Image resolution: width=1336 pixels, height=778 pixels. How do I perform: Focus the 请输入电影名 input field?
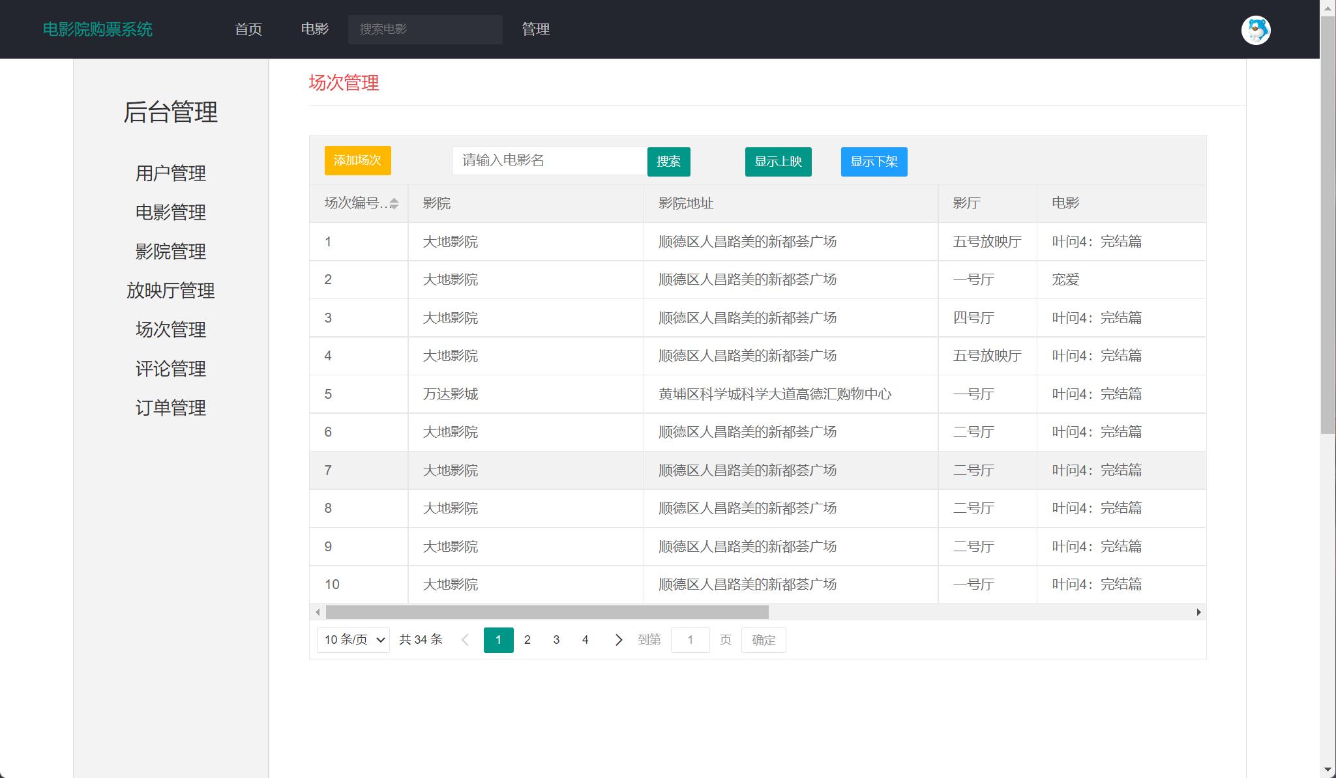549,161
